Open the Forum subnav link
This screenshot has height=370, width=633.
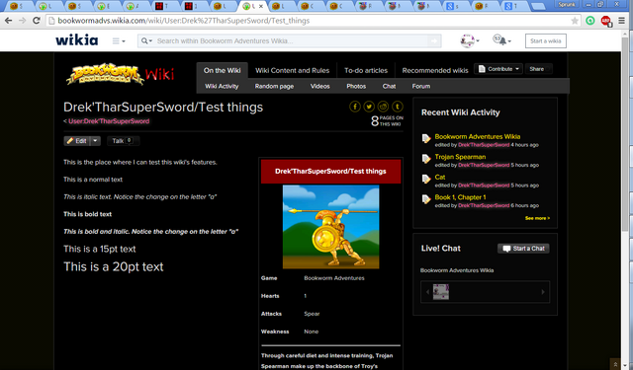[421, 86]
